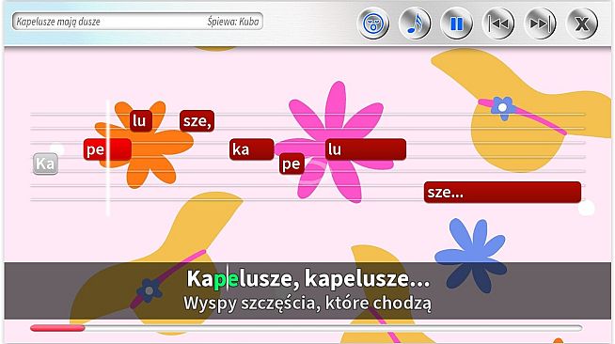Click the lyric line 'Kapelusze, kapelusze...'
The width and height of the screenshot is (615, 344).
[308, 278]
